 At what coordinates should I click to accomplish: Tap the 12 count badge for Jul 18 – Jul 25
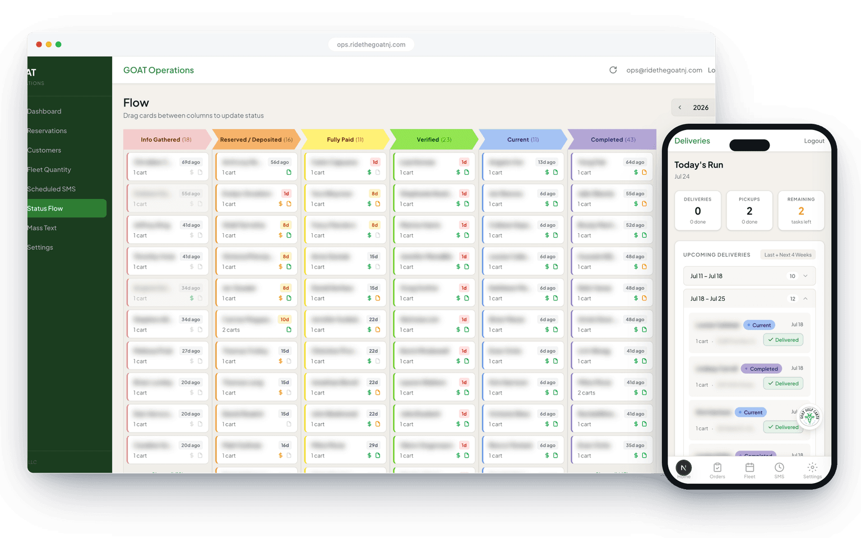793,299
